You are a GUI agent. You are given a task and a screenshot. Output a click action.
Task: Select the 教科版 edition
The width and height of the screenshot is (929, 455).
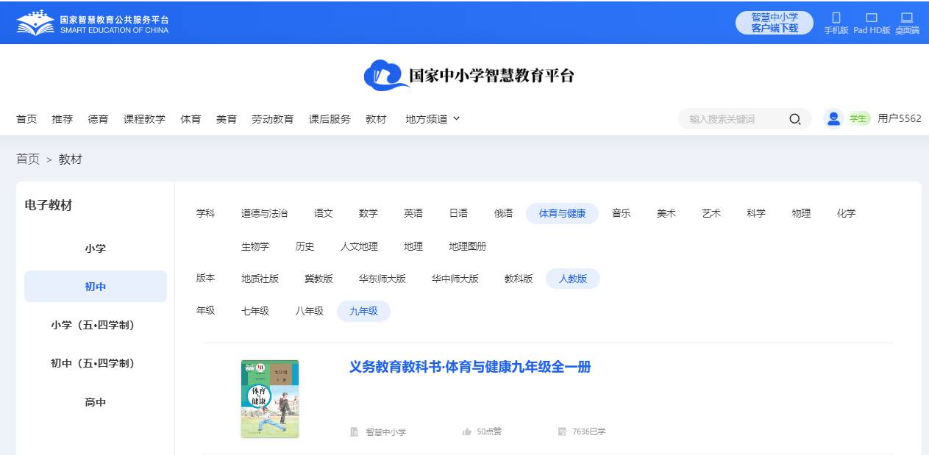point(519,279)
